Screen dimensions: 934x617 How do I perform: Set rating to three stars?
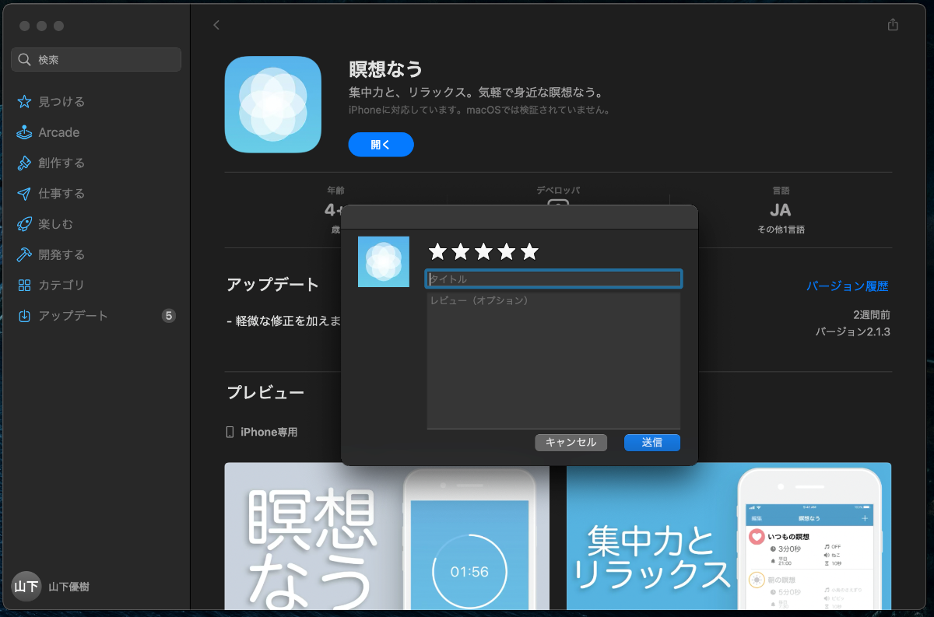(484, 251)
